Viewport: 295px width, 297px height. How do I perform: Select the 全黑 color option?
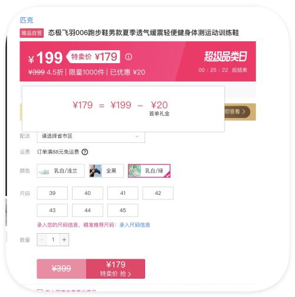(x=106, y=171)
